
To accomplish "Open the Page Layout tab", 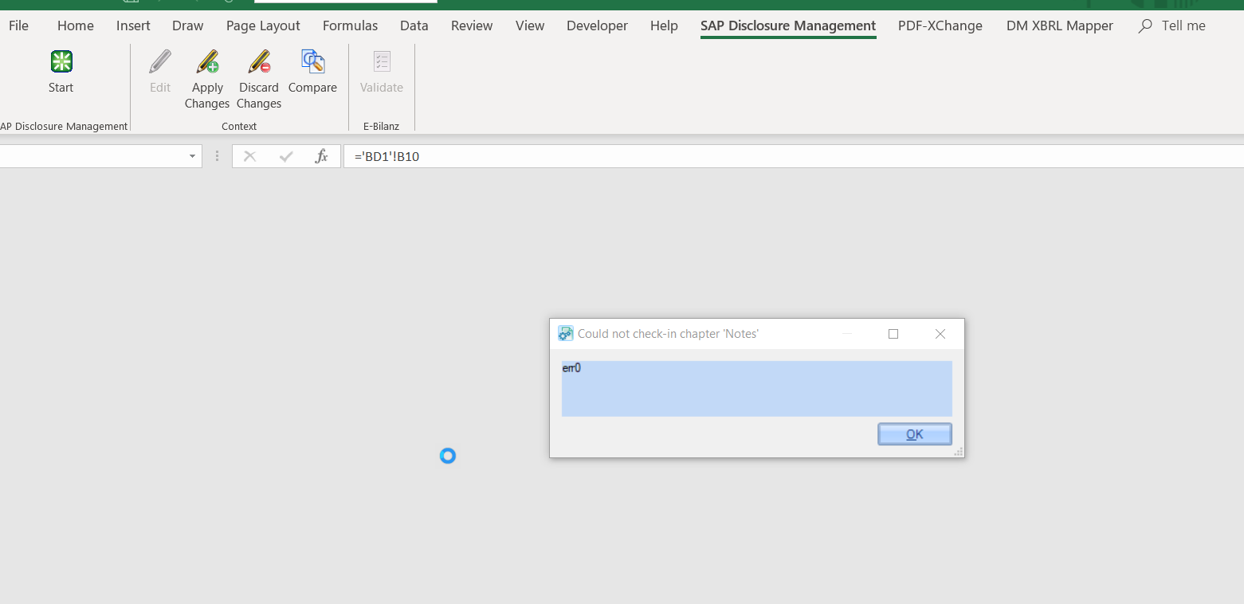I will [263, 25].
